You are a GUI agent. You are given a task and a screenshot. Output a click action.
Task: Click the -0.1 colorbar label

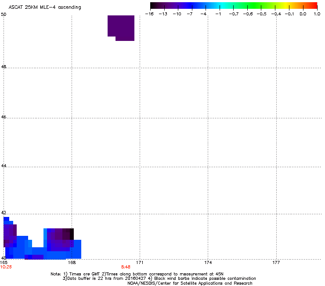pyautogui.click(x=289, y=14)
